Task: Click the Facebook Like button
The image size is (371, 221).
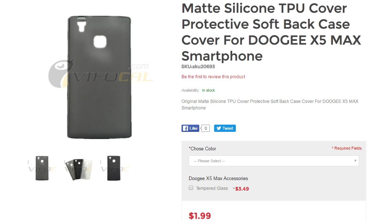Action: [191, 128]
